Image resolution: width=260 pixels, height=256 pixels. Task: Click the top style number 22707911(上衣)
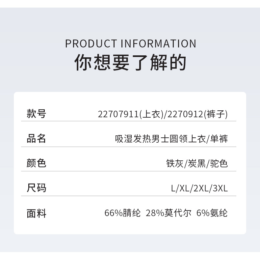(131, 114)
